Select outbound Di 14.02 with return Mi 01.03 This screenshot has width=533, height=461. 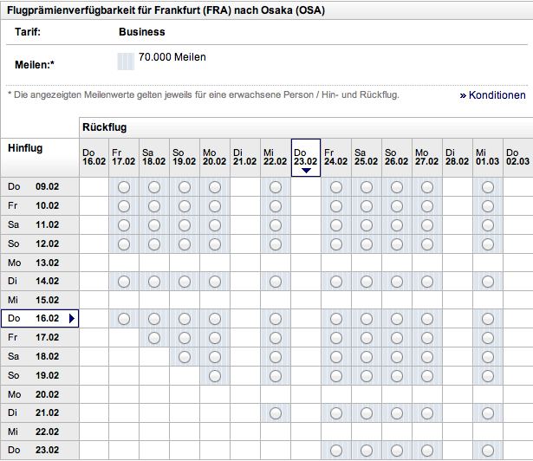pos(488,281)
